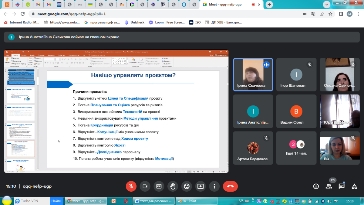Open the Loom bookmark in bookmarks bar

click(x=167, y=22)
